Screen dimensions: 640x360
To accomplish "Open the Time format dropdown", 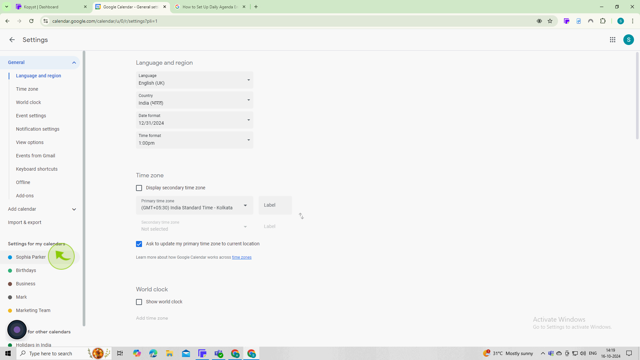I will [194, 140].
